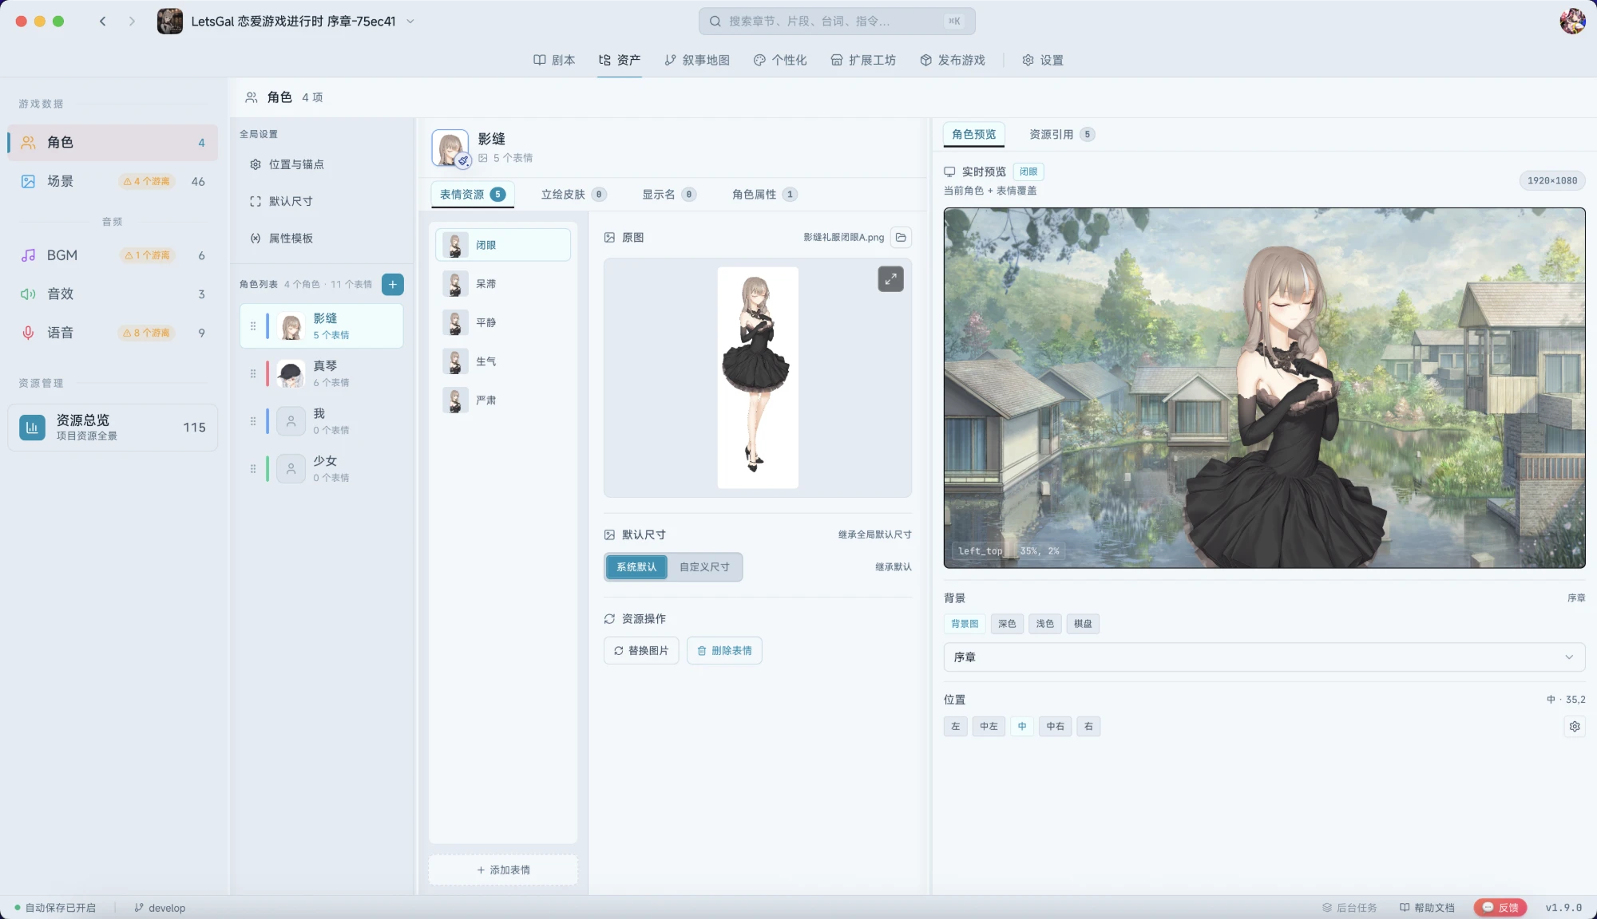Switch to 立绘皮肤 tab
The width and height of the screenshot is (1597, 919).
tap(573, 194)
